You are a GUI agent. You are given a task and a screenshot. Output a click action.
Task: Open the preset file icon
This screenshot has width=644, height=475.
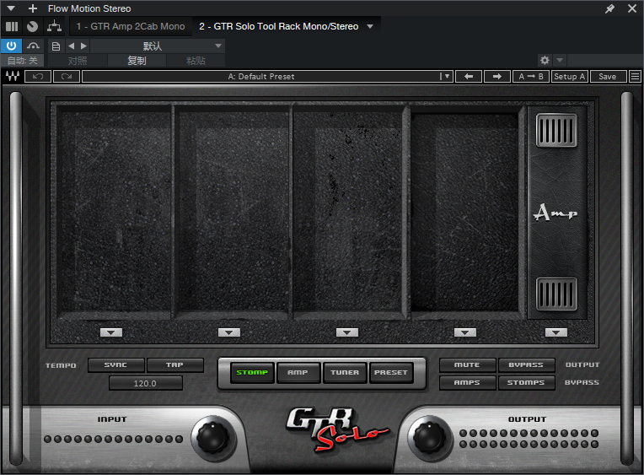click(x=56, y=46)
